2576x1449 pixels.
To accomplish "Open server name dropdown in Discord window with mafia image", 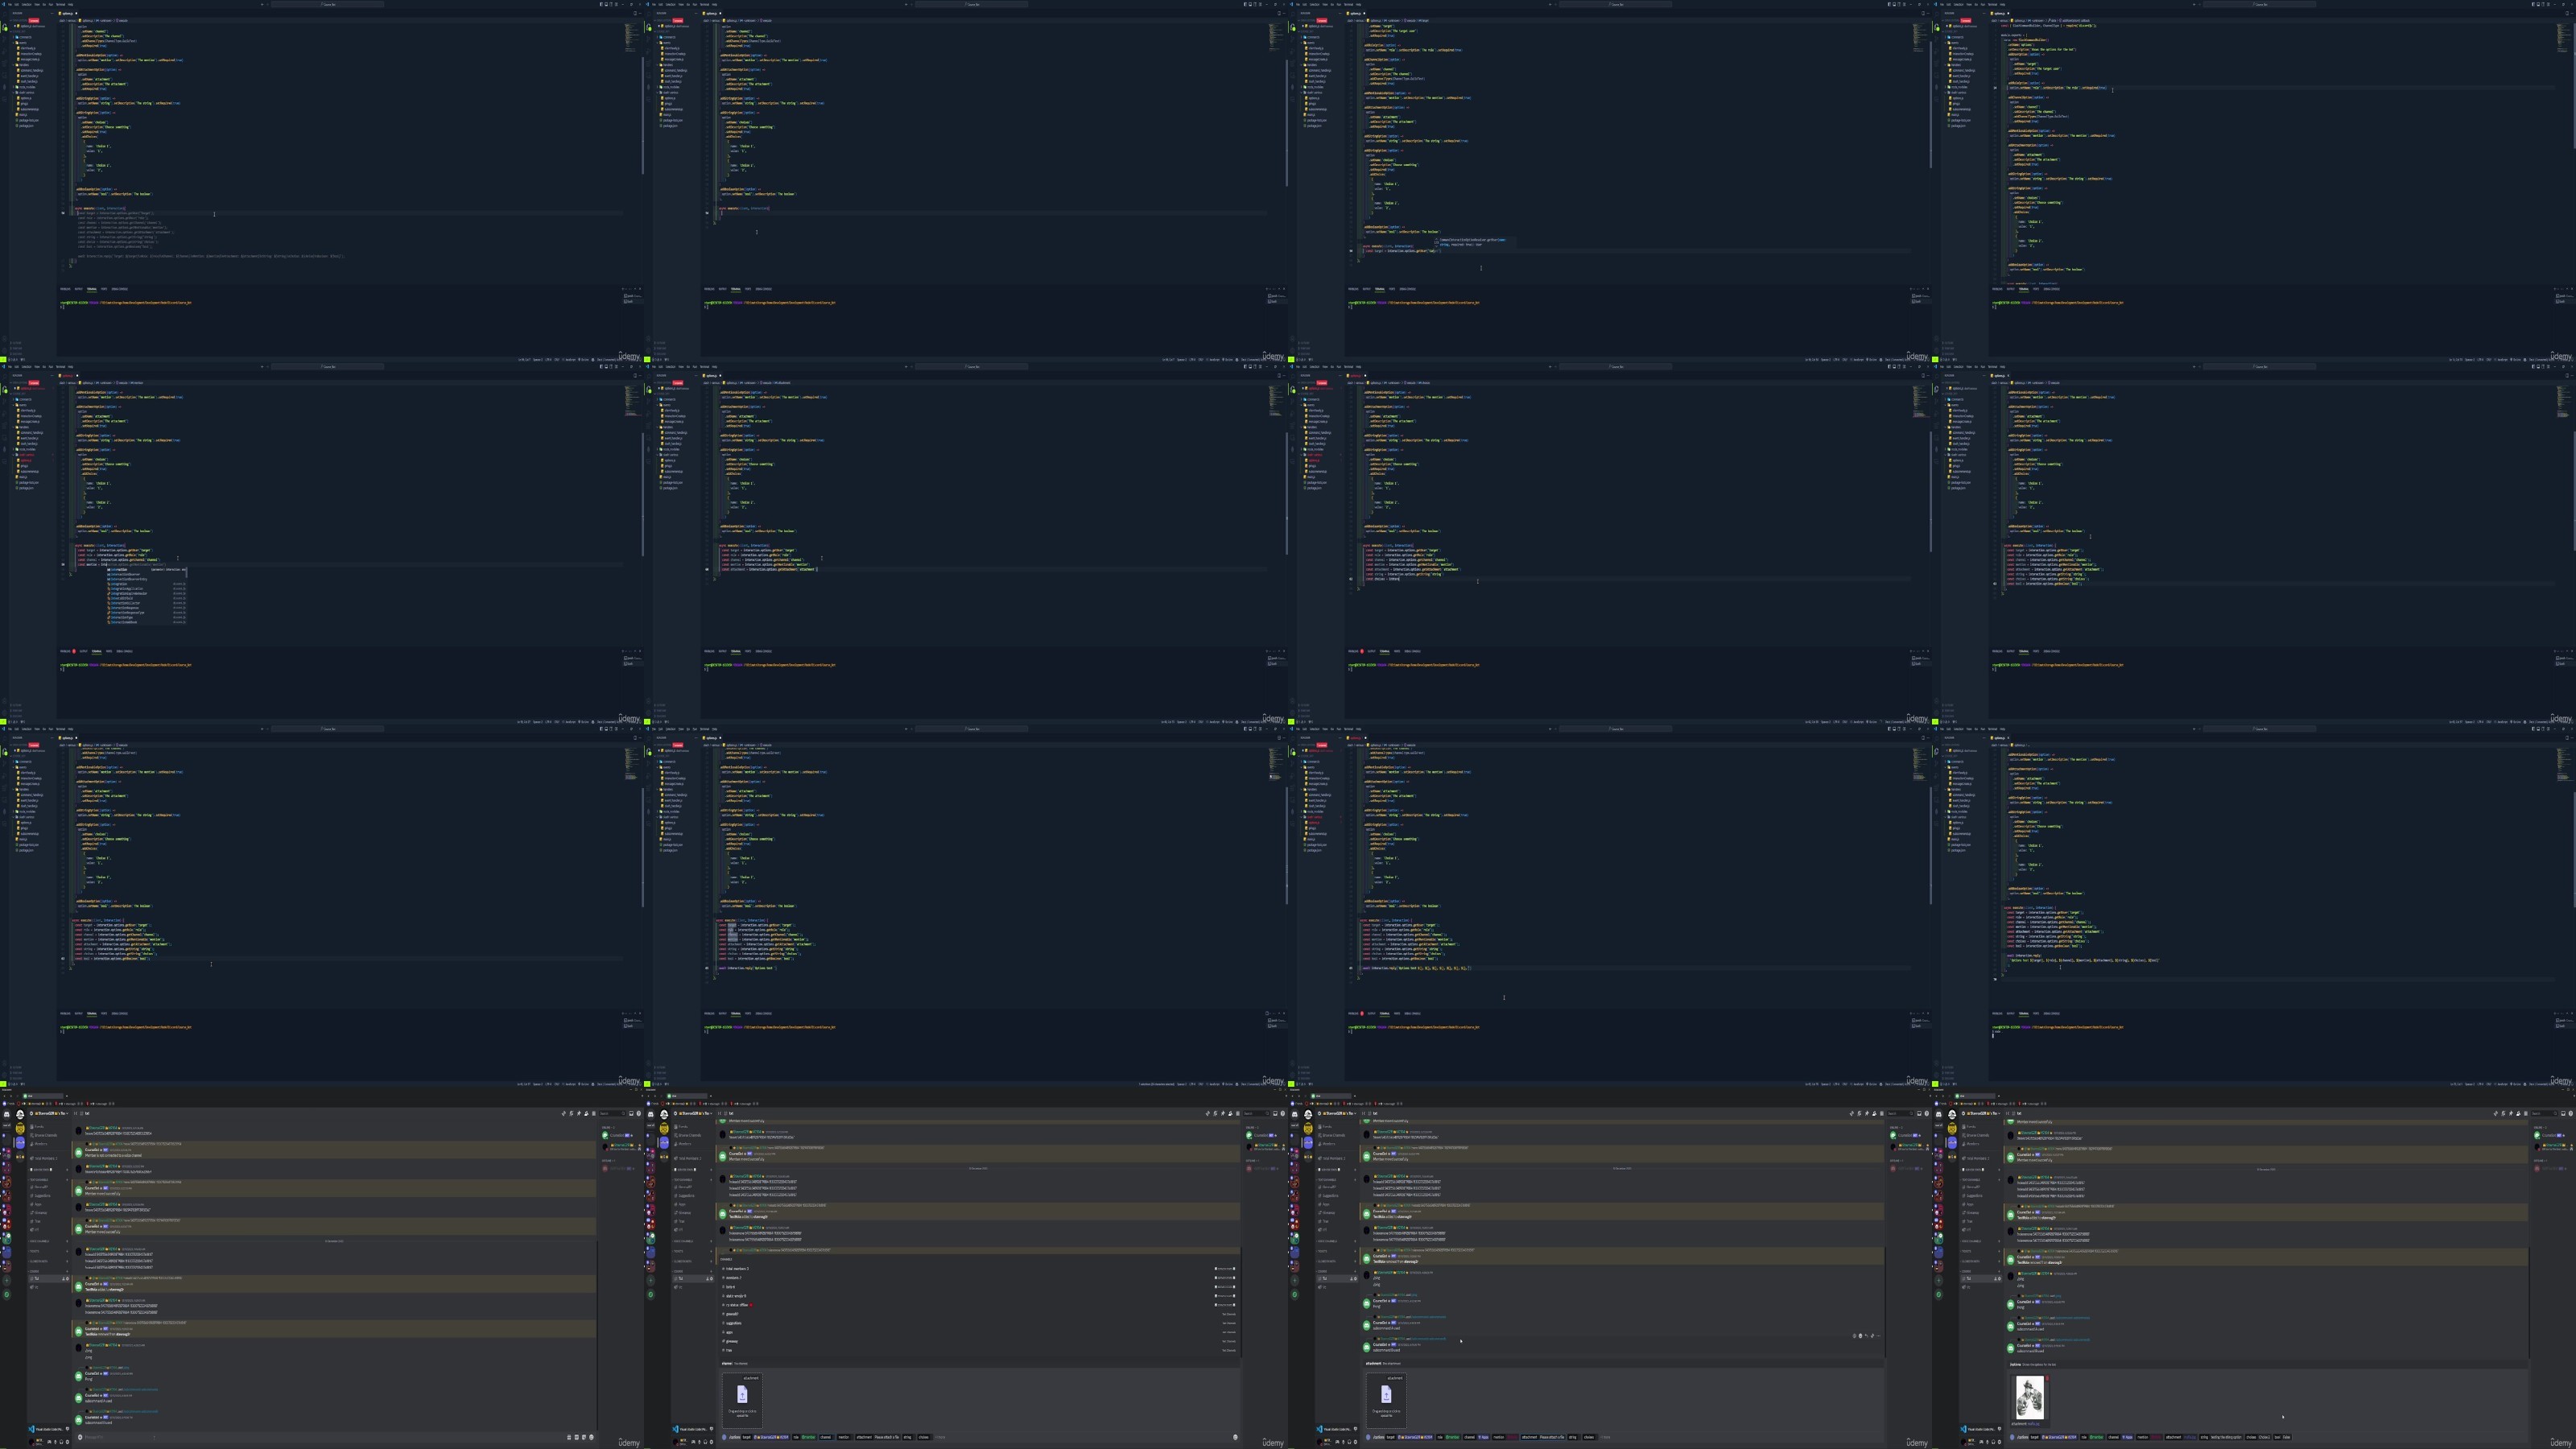I will pyautogui.click(x=1981, y=1114).
